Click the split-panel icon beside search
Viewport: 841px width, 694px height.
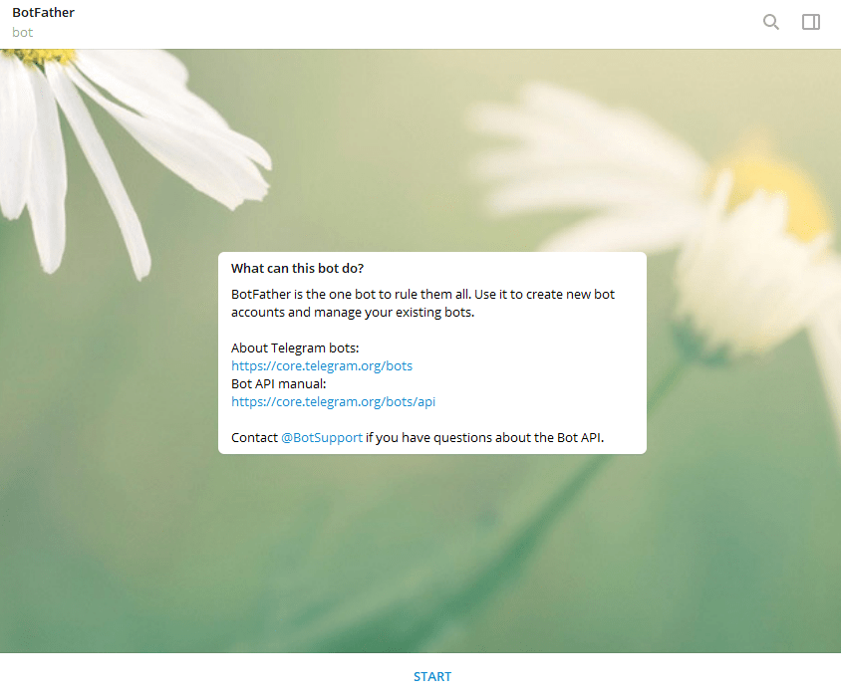tap(810, 21)
